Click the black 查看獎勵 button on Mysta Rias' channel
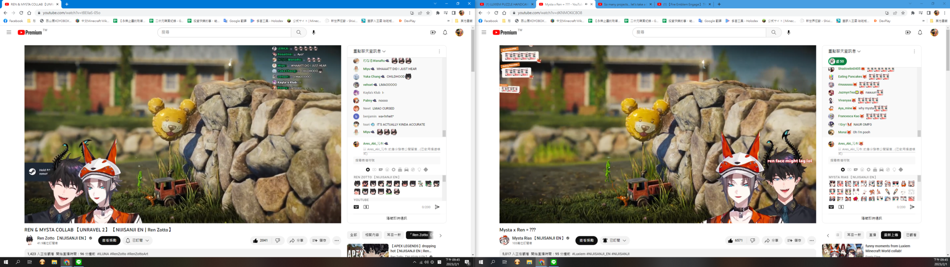Screen dimensions: 950x267 pyautogui.click(x=586, y=241)
